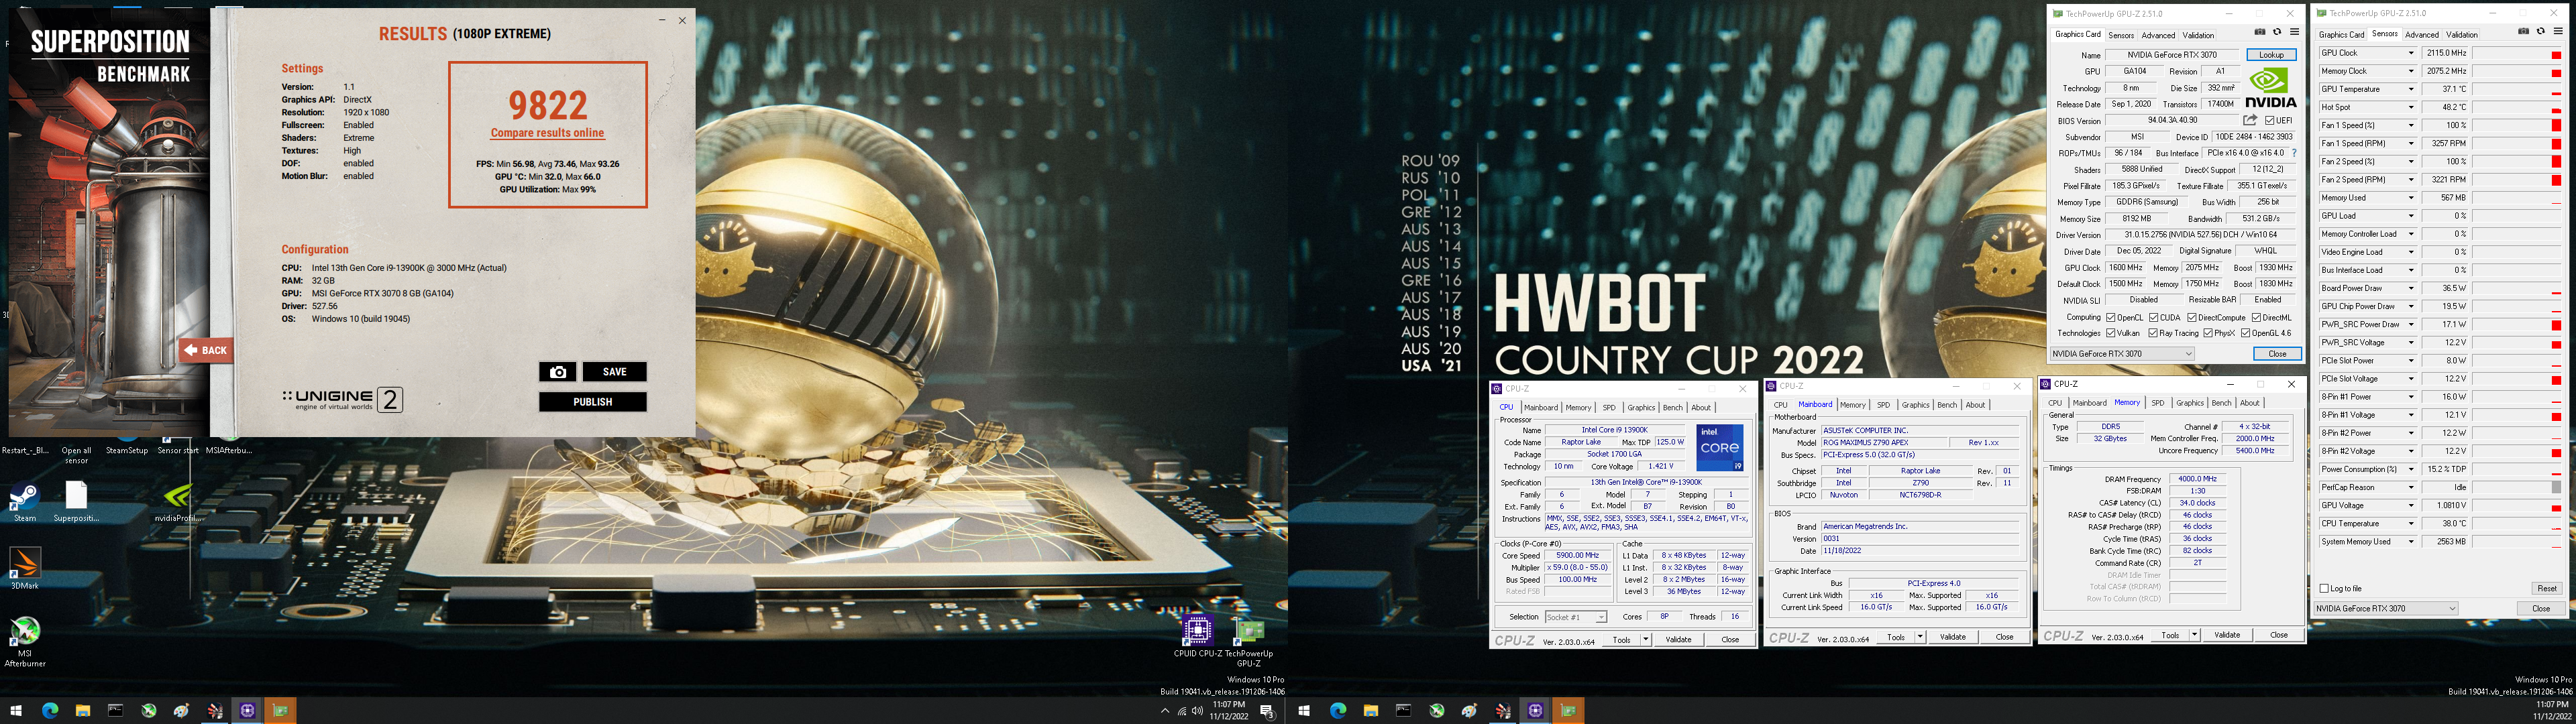Screen dimensions: 2576x724
Task: Click the red BACK arrow button
Action: click(207, 350)
